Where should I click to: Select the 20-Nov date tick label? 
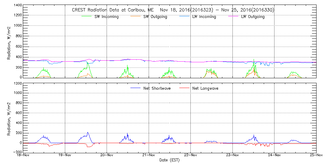107,156
